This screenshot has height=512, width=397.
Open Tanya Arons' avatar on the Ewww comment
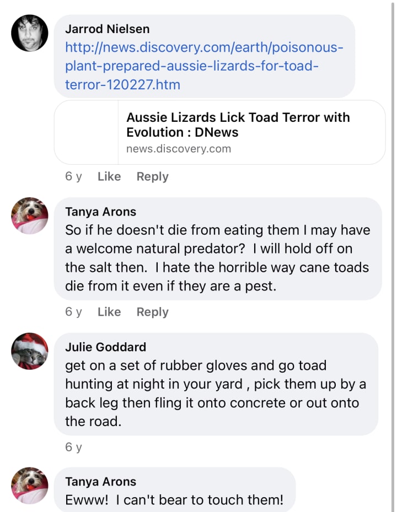pos(30,486)
